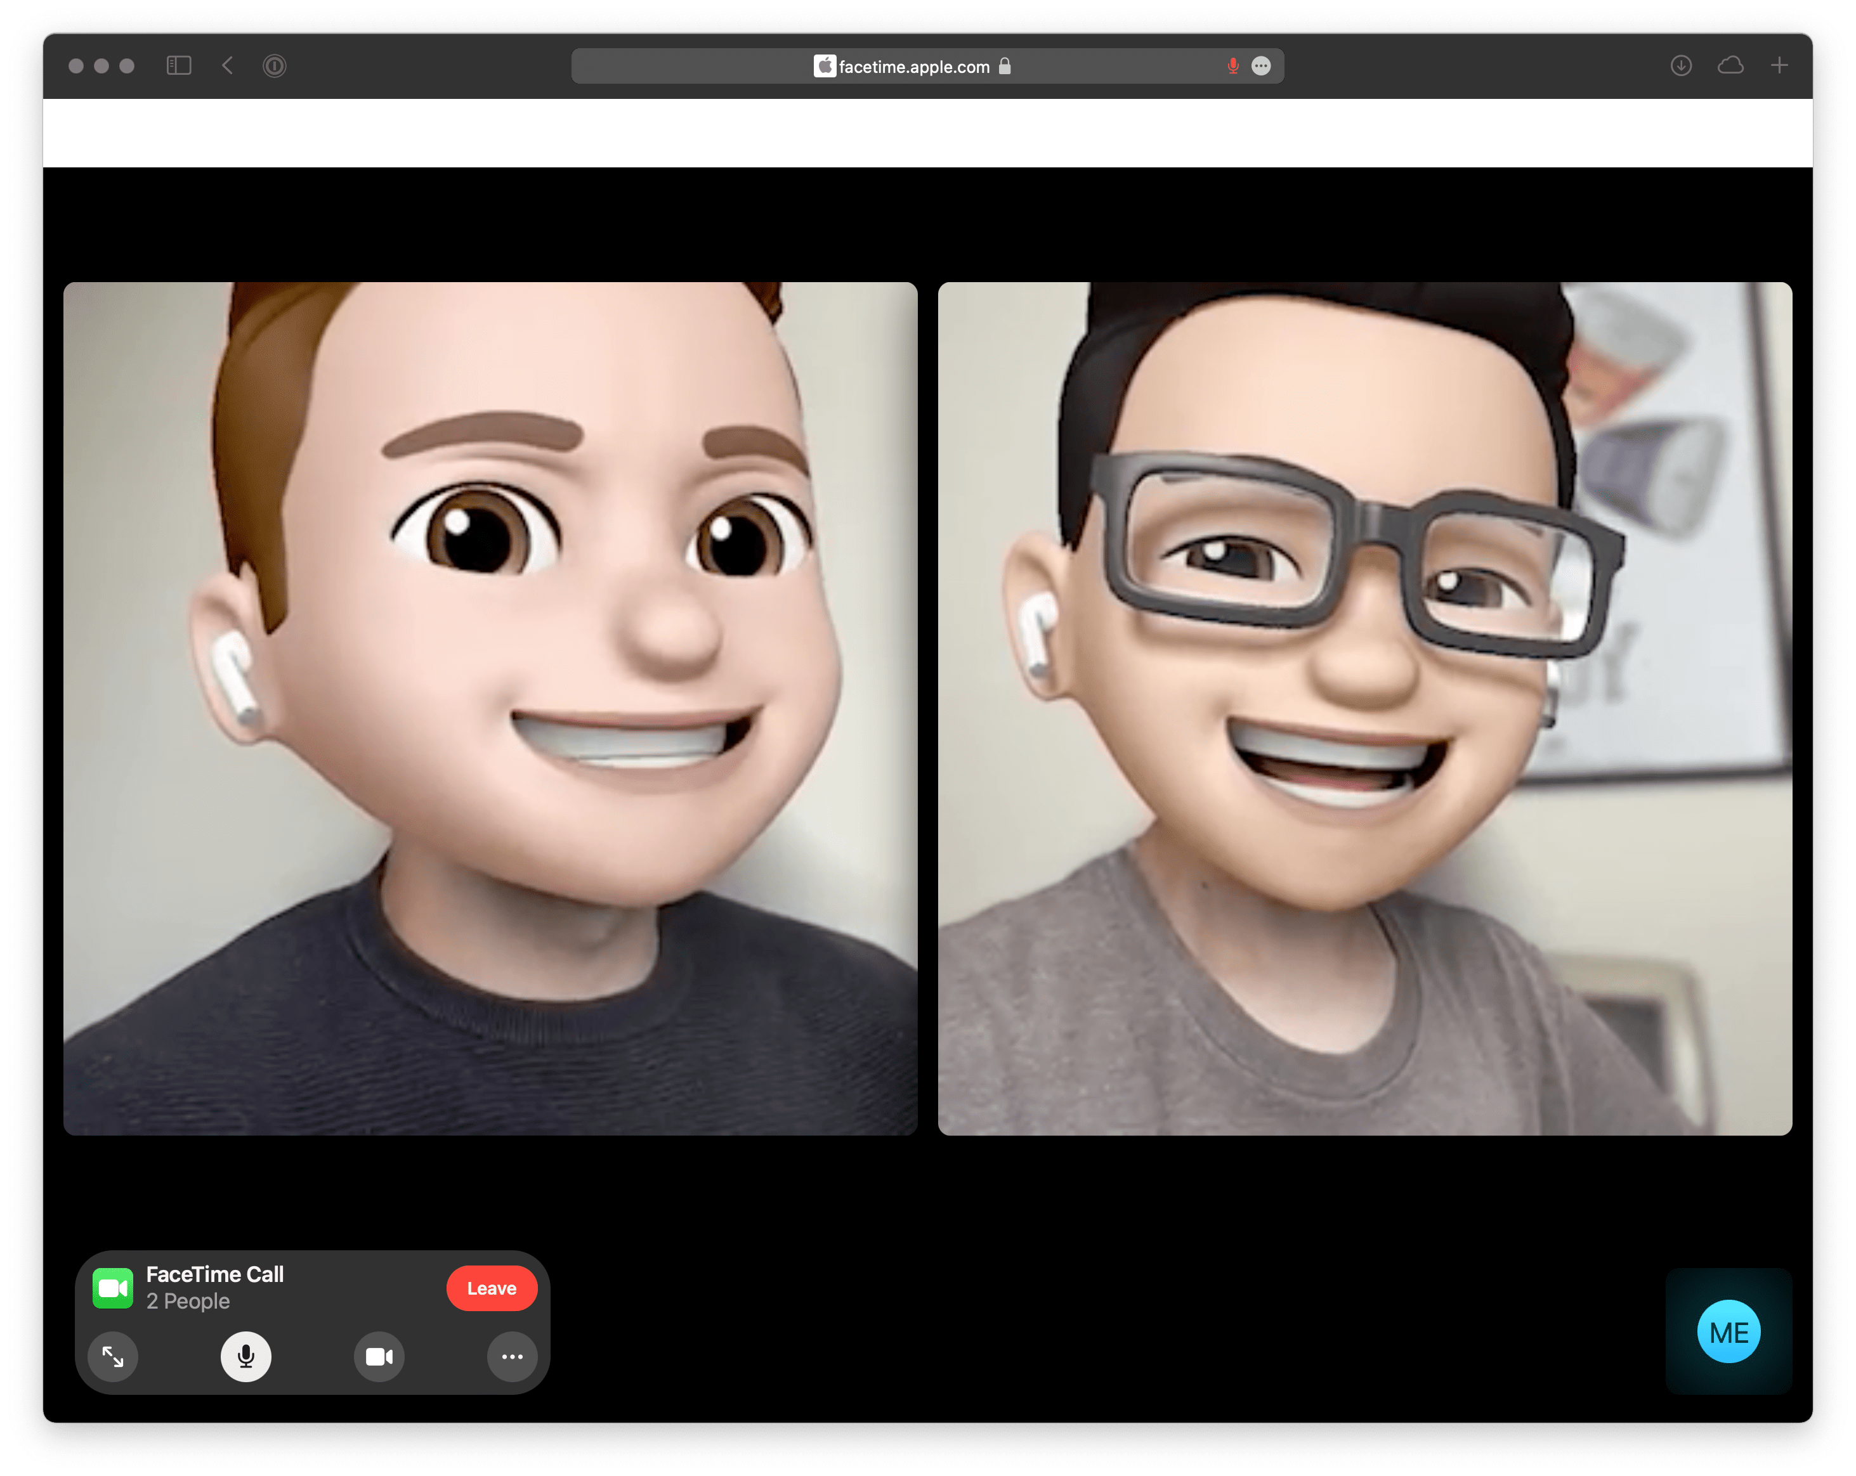Click the facetime.apple.com address bar
The width and height of the screenshot is (1856, 1476).
click(x=913, y=67)
